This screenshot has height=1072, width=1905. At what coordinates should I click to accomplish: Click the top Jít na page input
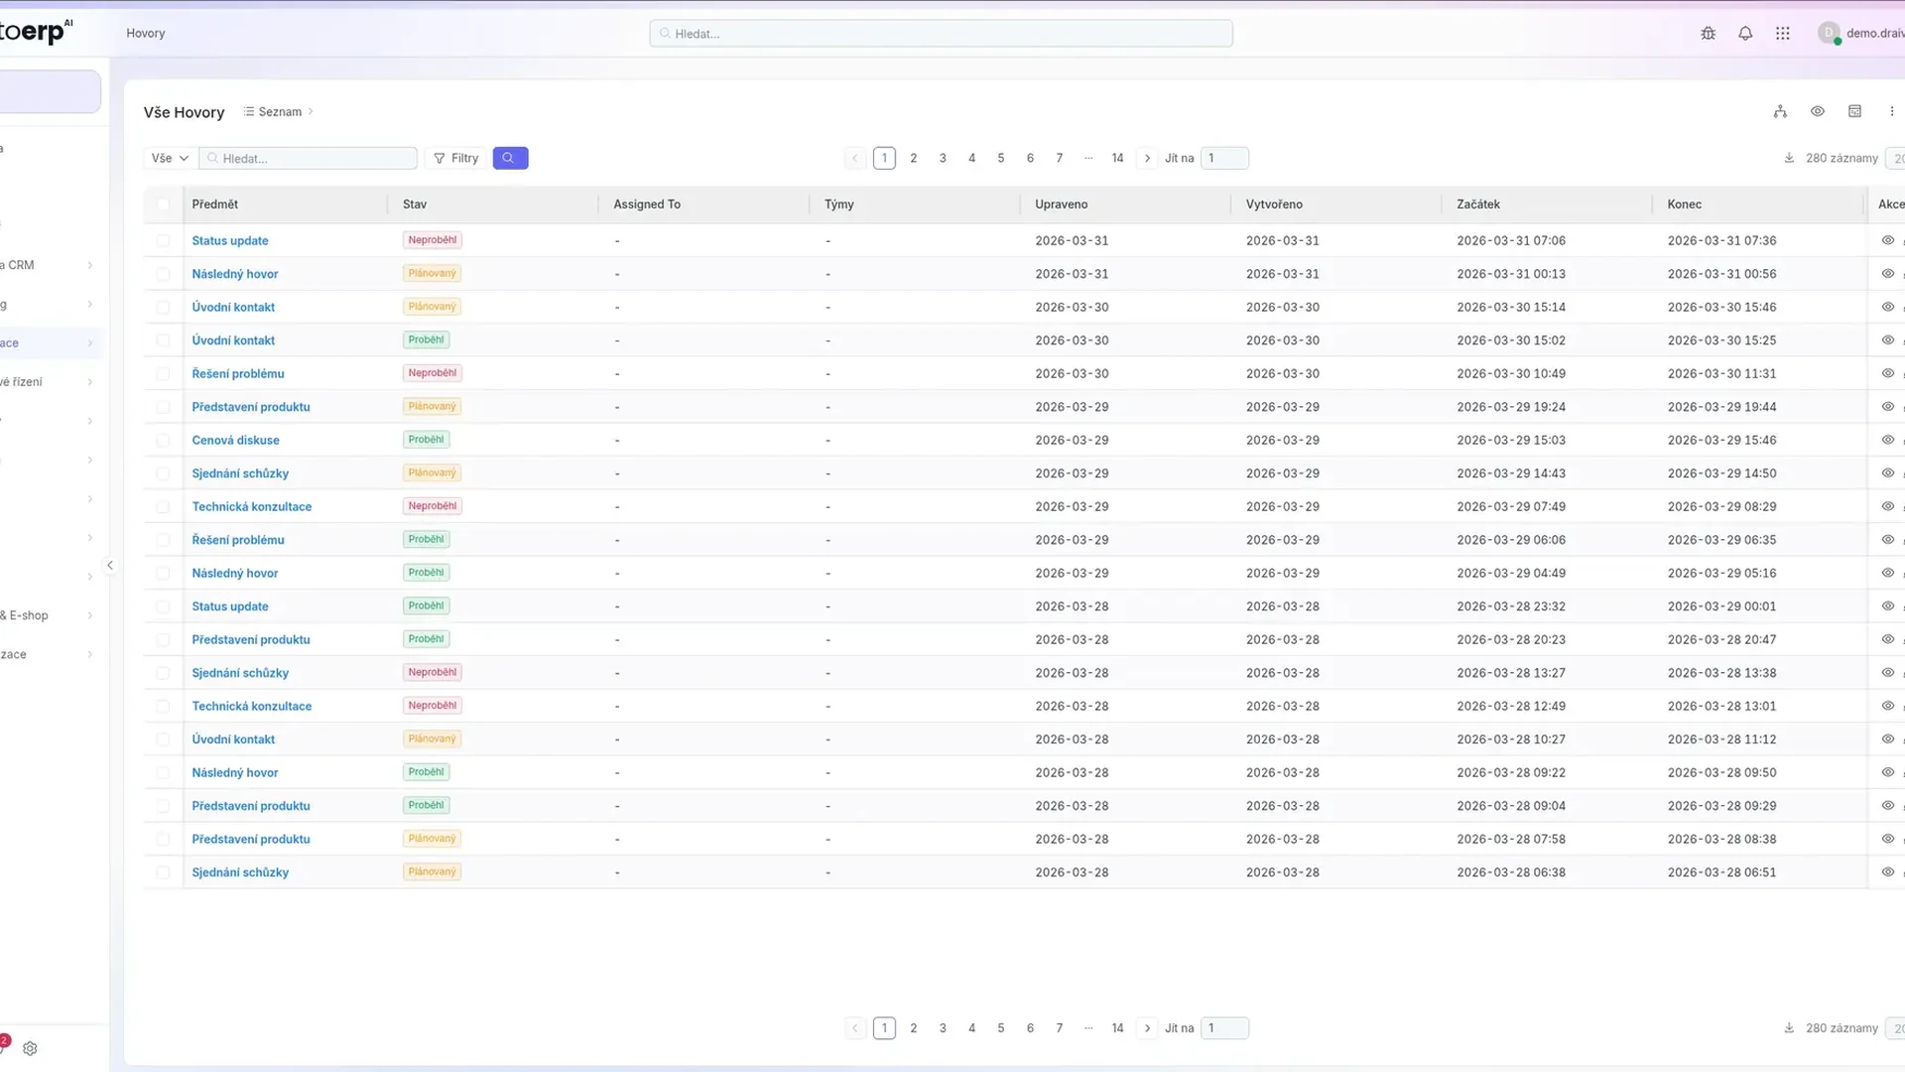point(1224,158)
